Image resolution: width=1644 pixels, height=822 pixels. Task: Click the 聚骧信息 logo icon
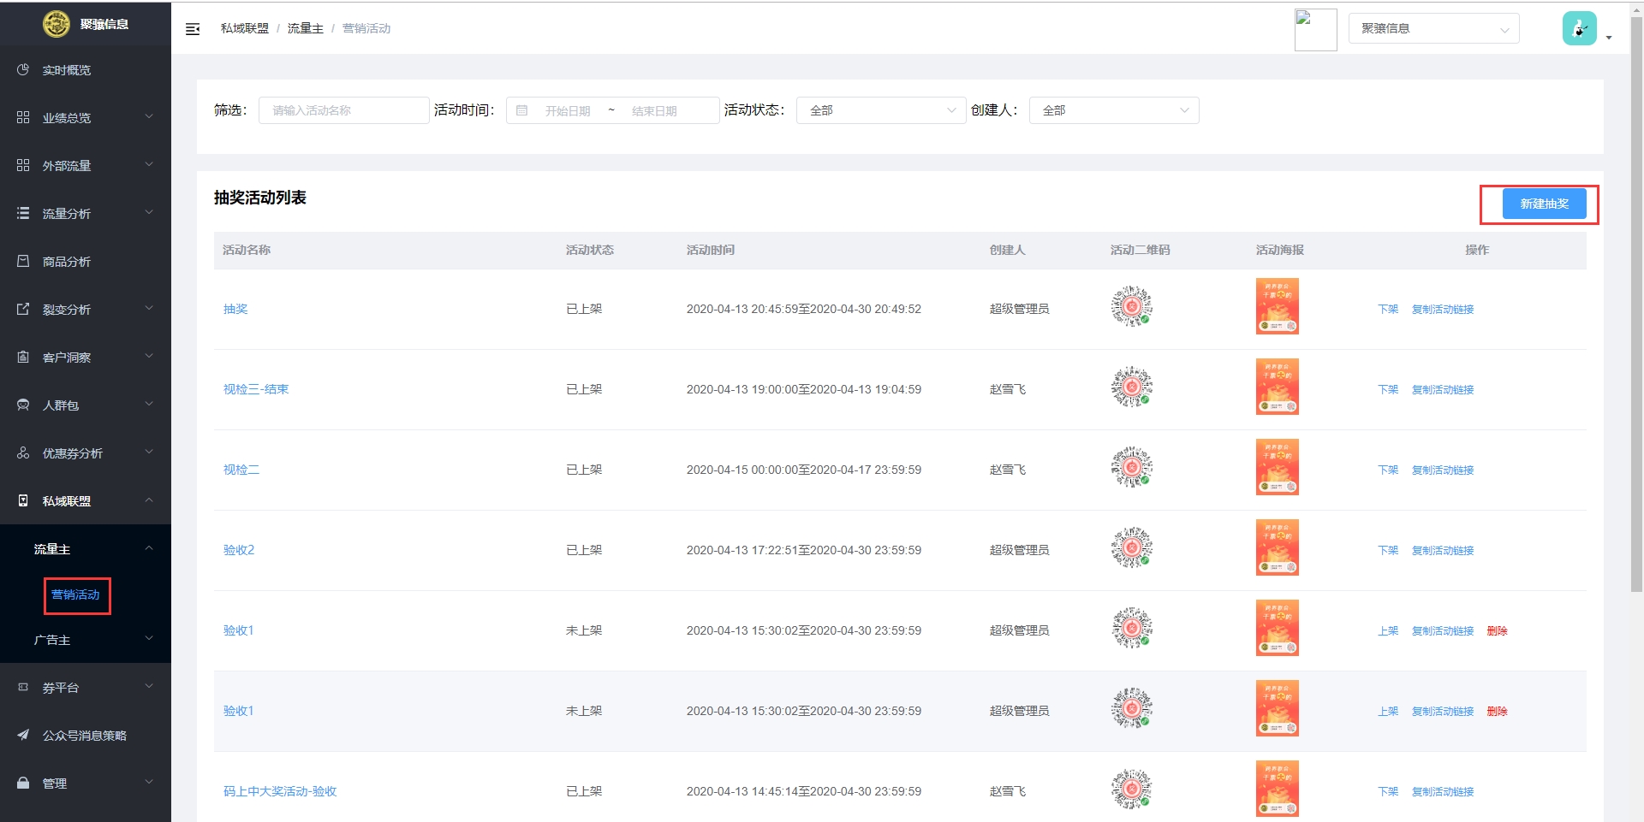click(x=57, y=24)
